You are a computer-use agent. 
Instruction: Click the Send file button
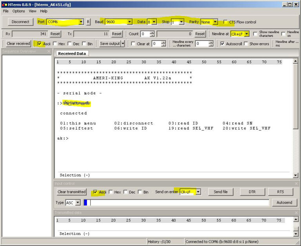(x=221, y=192)
